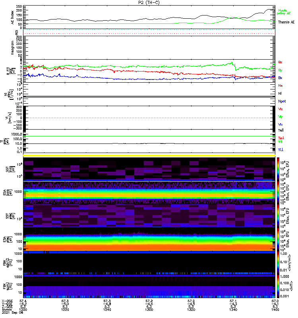Click the red Viz legend label
The image size is (298, 318).
(x=281, y=109)
